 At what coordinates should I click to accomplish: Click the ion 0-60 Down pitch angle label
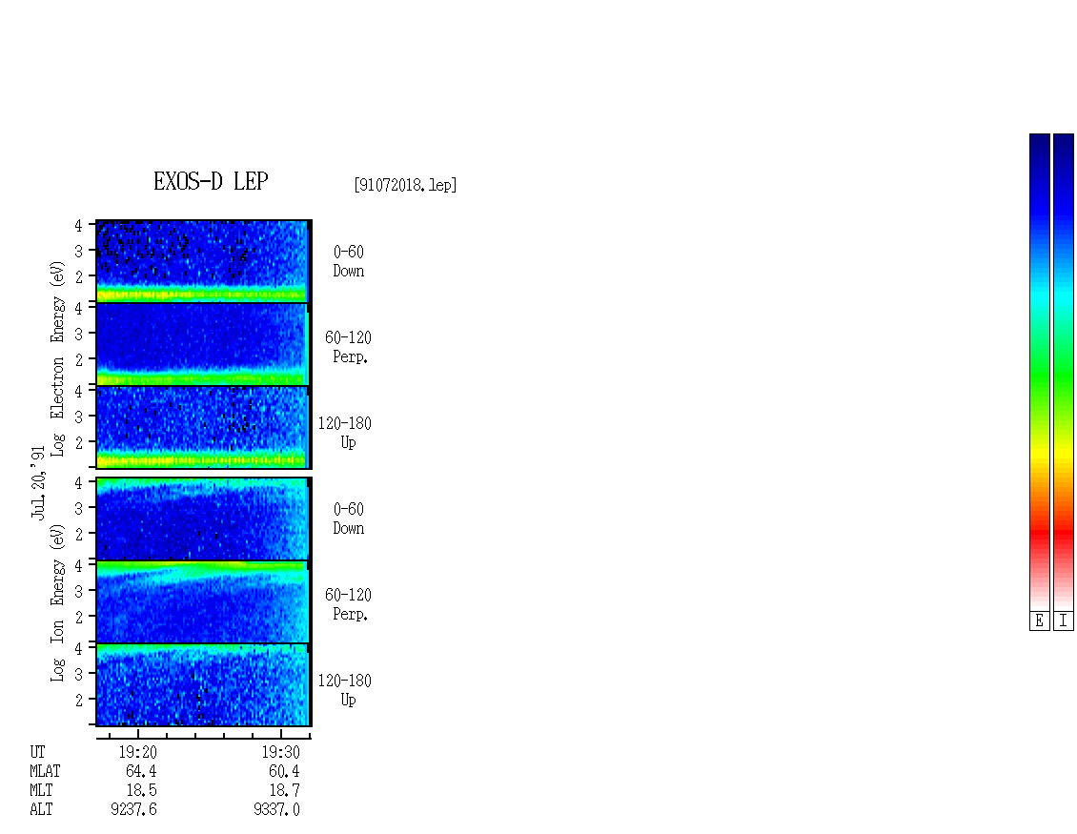click(348, 519)
